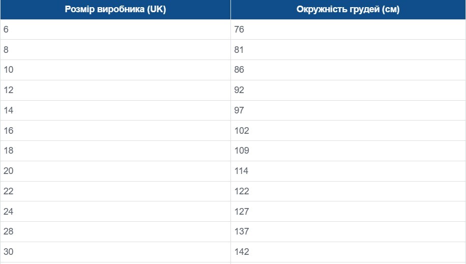Click the chest value 97 cell
This screenshot has height=264, width=466.
click(x=239, y=110)
